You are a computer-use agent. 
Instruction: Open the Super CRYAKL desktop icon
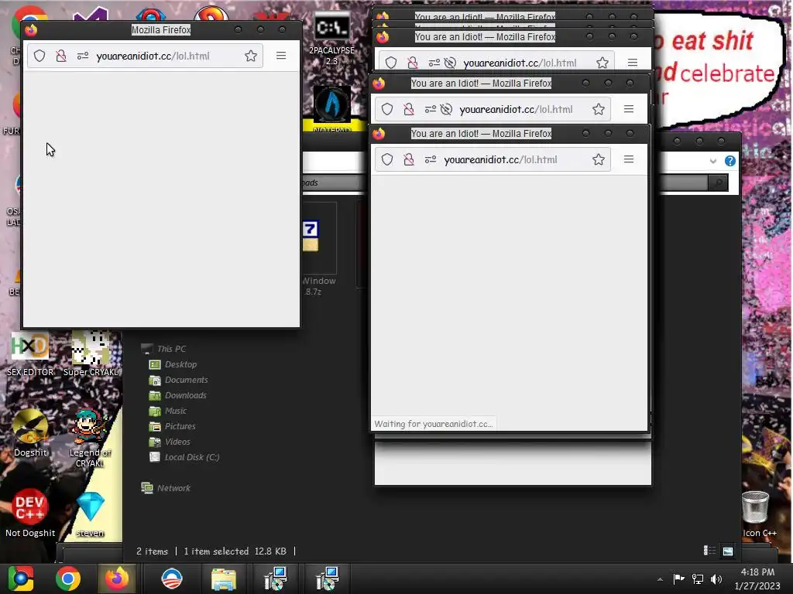(91, 354)
